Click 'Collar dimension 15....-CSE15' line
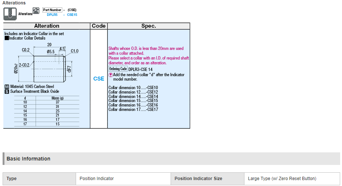 (133, 101)
